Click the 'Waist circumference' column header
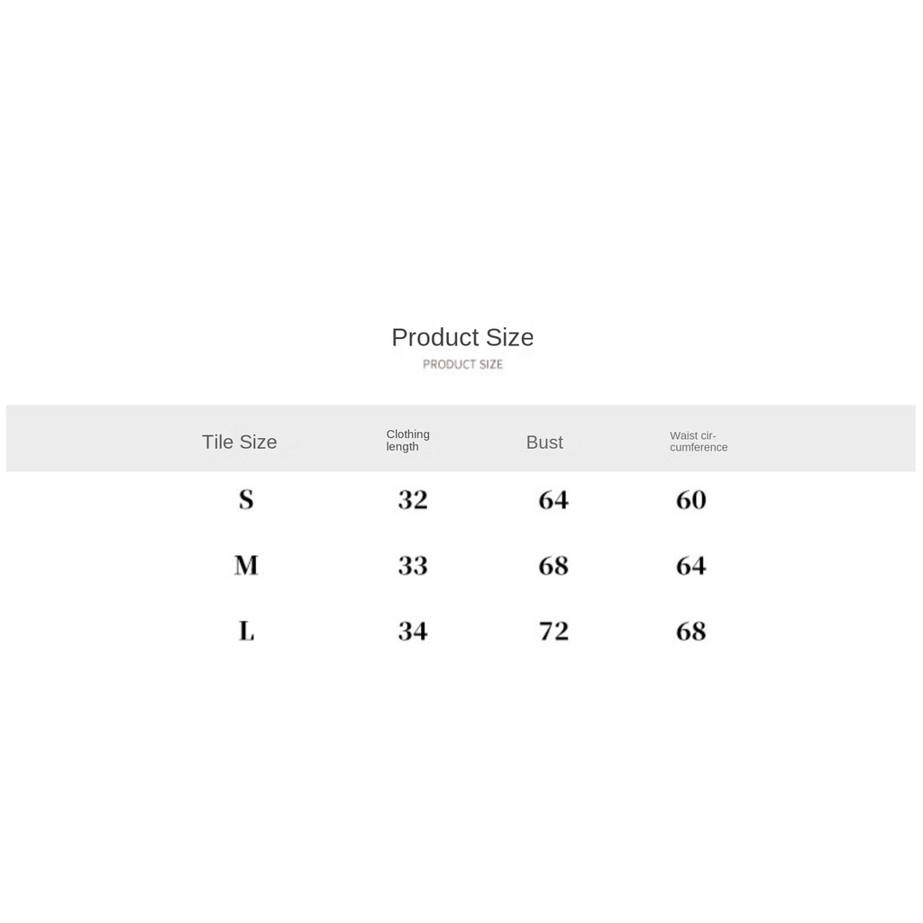This screenshot has width=923, height=923. click(698, 441)
